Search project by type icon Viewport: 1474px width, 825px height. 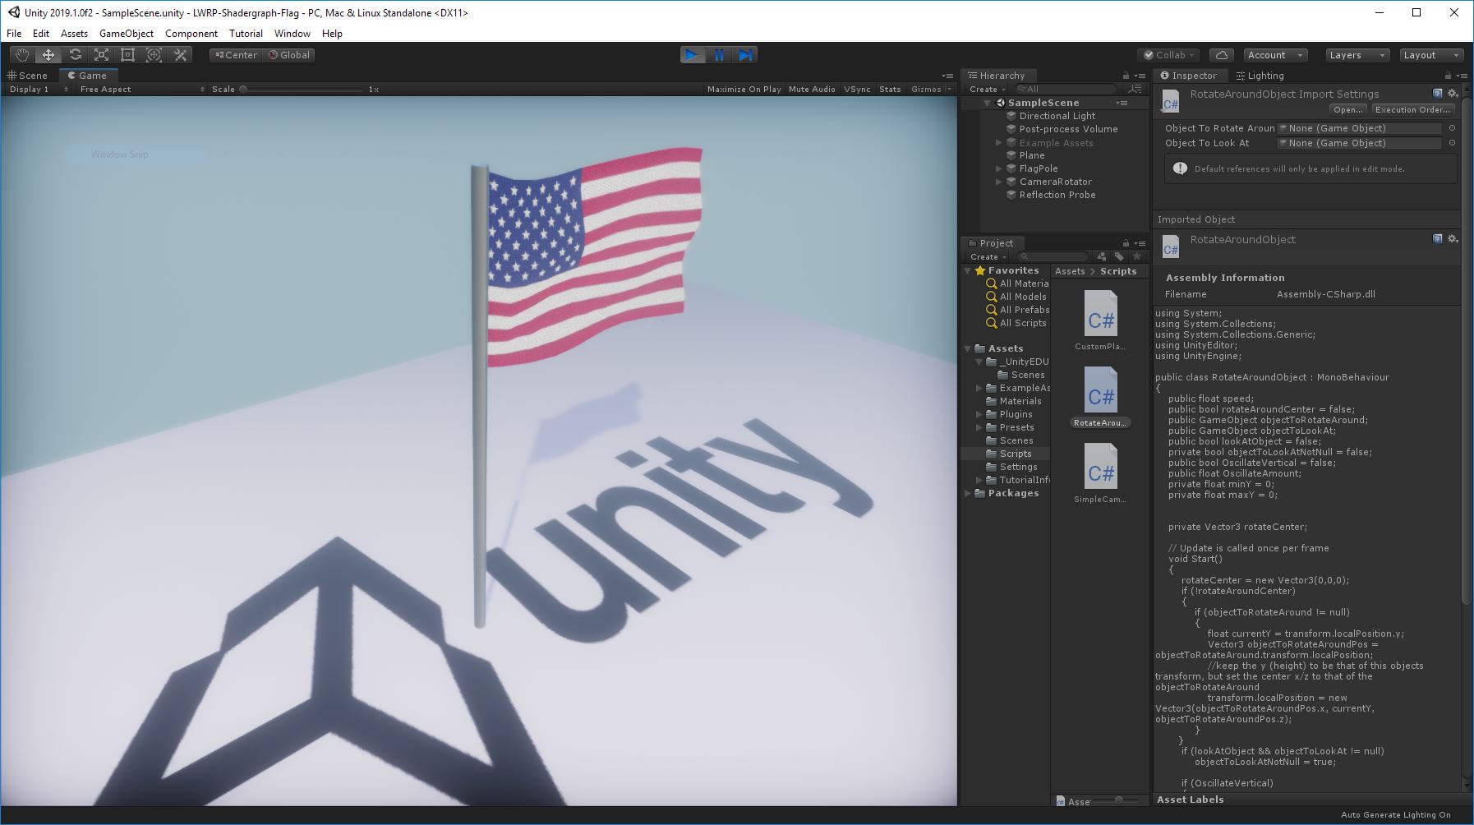coord(1102,256)
